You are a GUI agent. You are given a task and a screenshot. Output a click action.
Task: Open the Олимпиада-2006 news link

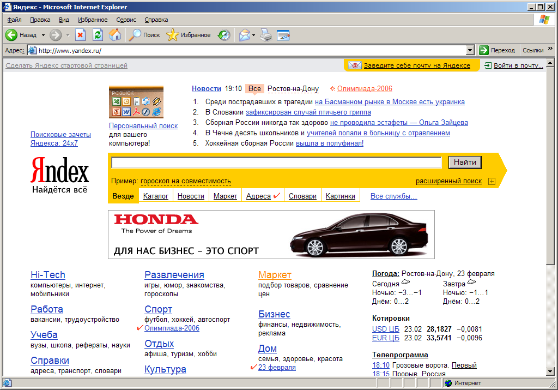(x=365, y=89)
